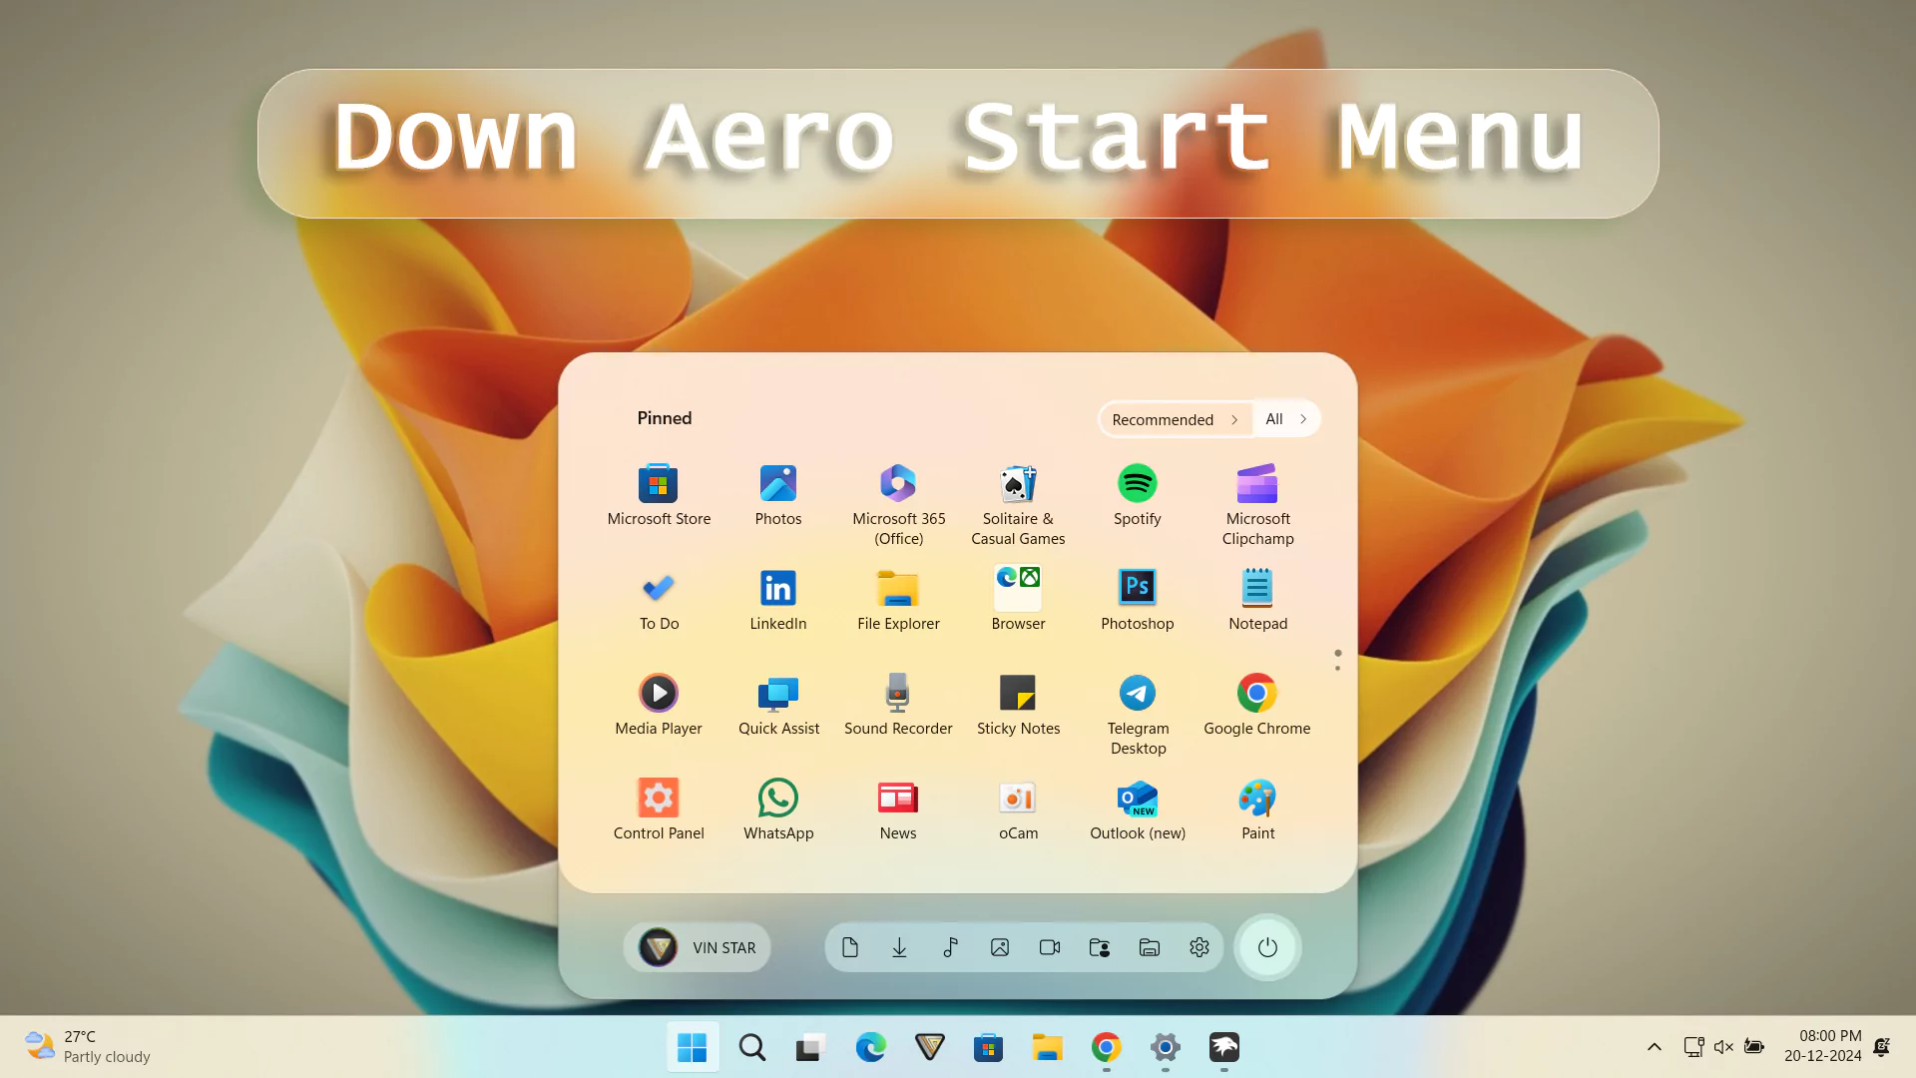The width and height of the screenshot is (1916, 1078).
Task: Open the Music folder shortcut
Action: [949, 947]
